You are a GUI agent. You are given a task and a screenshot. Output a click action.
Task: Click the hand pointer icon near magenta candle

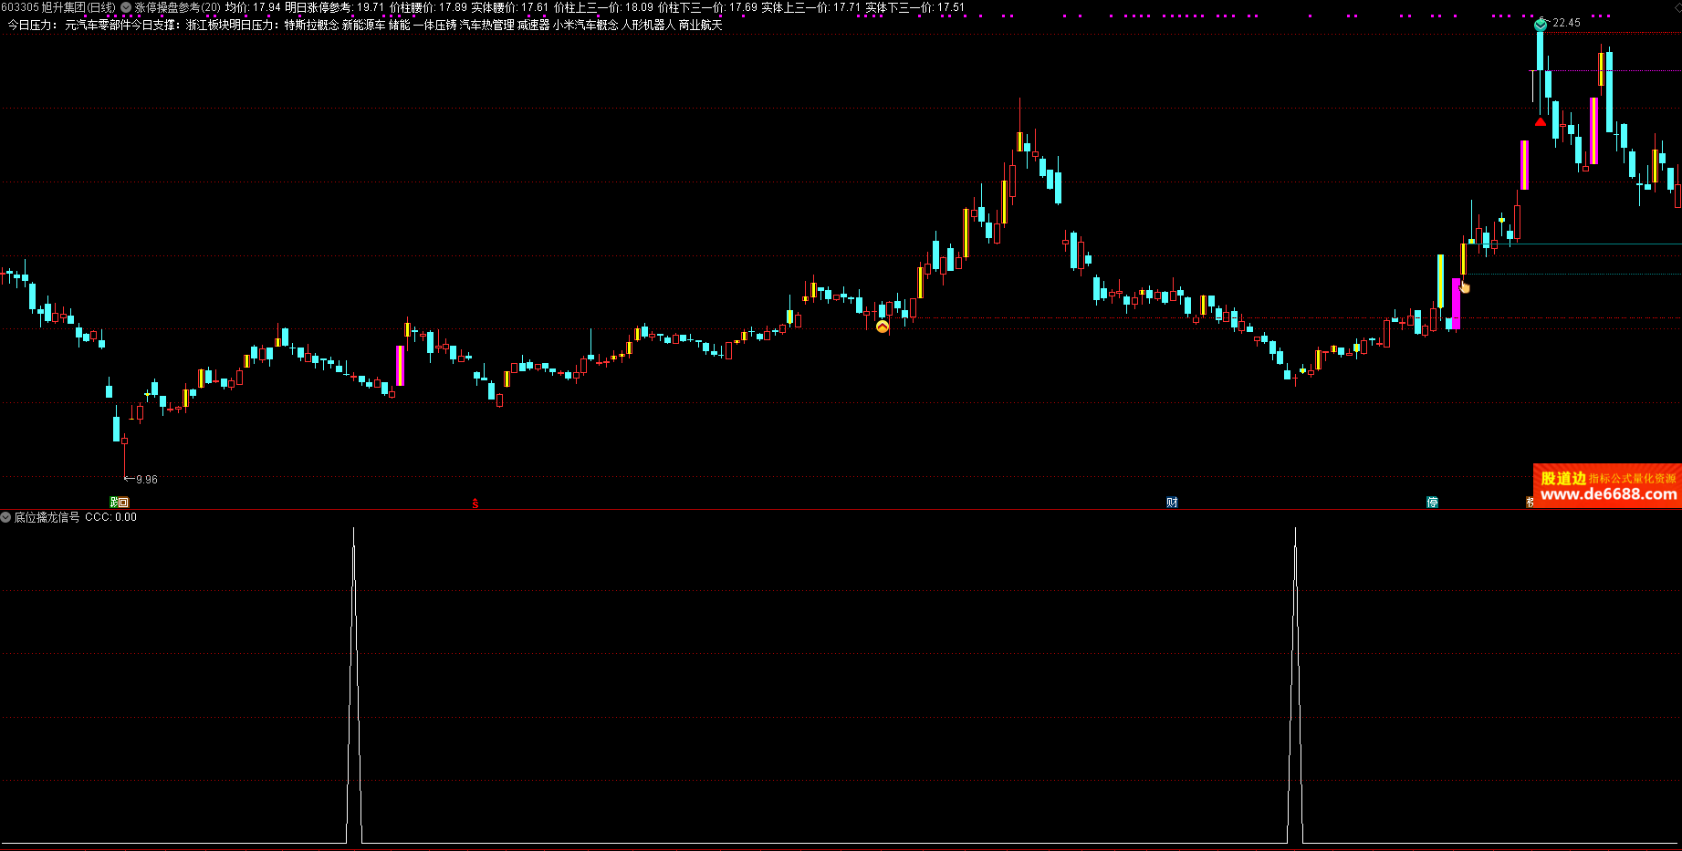tap(1465, 287)
